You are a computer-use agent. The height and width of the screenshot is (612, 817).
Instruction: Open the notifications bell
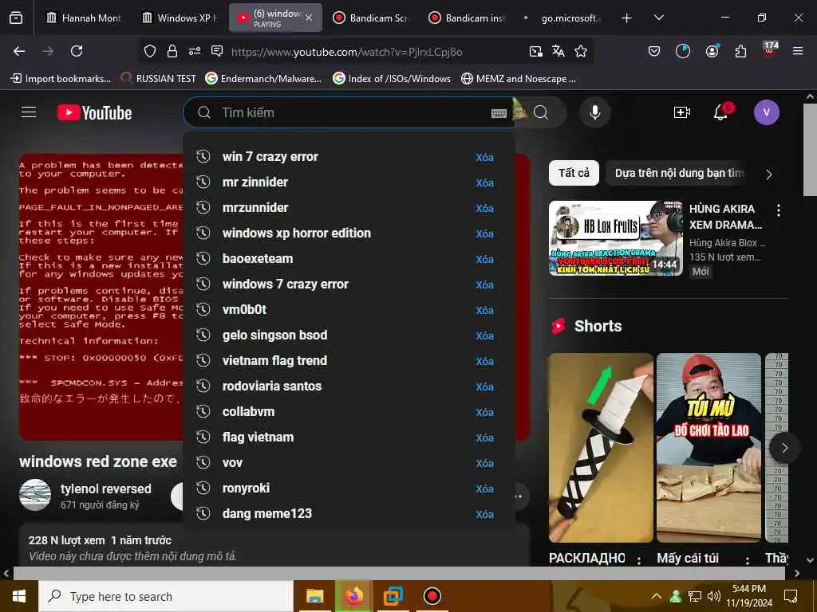click(x=721, y=112)
